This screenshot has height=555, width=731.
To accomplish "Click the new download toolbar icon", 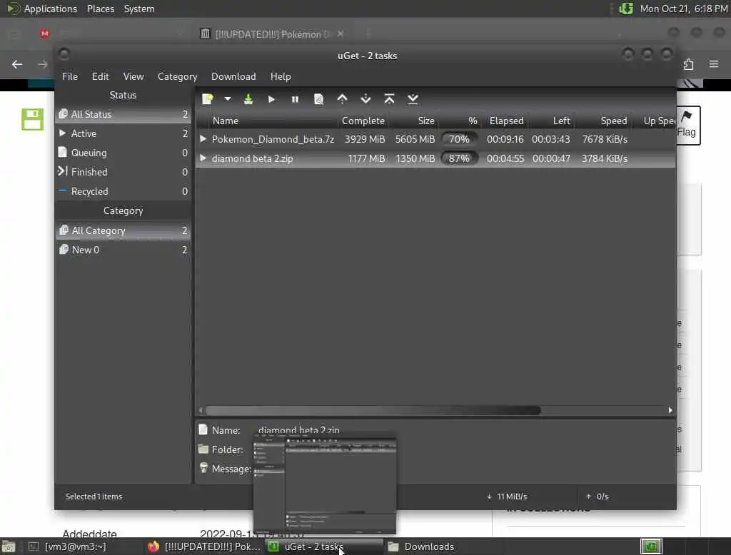I will point(208,98).
